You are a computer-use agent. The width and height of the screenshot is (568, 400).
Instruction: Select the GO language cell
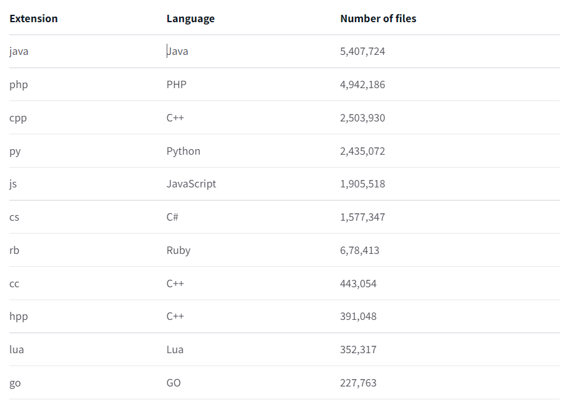pyautogui.click(x=173, y=383)
